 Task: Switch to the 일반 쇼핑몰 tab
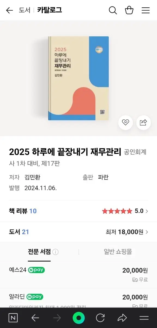pyautogui.click(x=117, y=251)
